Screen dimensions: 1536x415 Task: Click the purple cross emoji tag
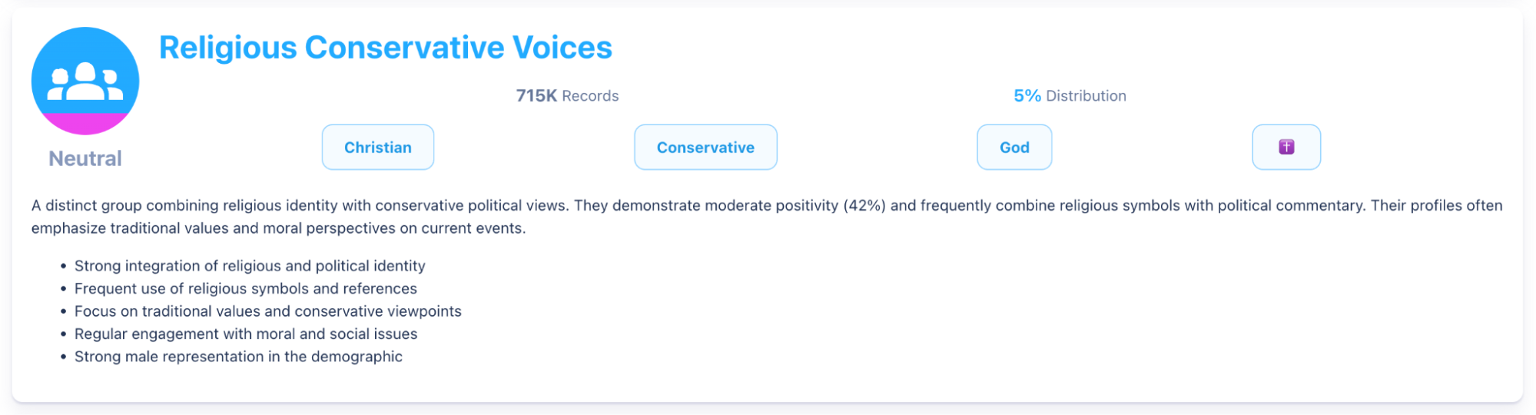click(1286, 147)
